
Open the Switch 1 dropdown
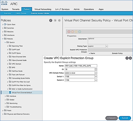[x=96, y=77]
